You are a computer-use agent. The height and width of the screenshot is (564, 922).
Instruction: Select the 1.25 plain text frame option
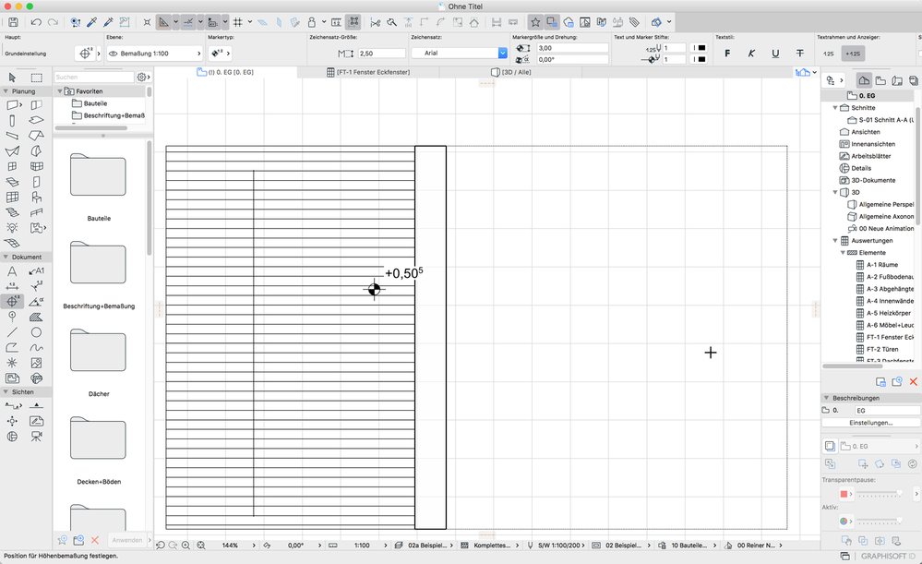(829, 54)
